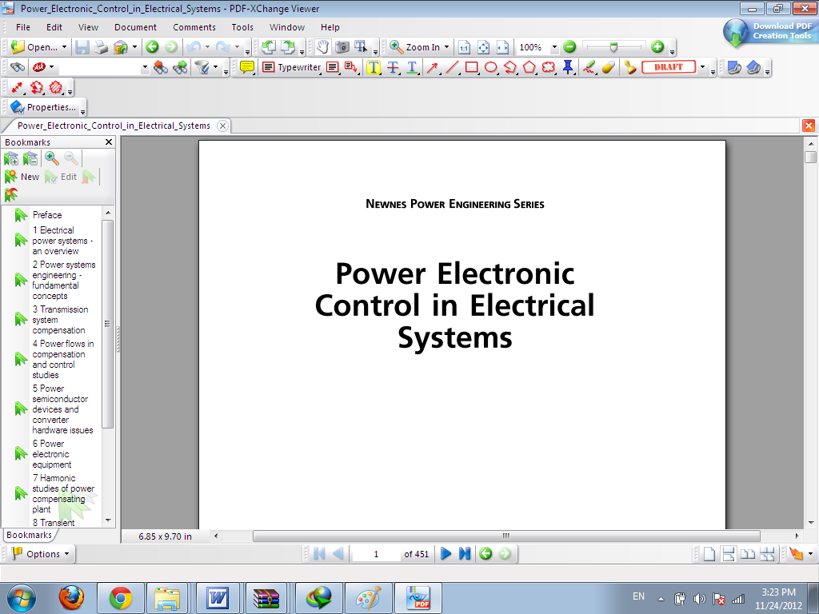Create a bookmark with the New button
This screenshot has height=614, width=819.
(25, 177)
